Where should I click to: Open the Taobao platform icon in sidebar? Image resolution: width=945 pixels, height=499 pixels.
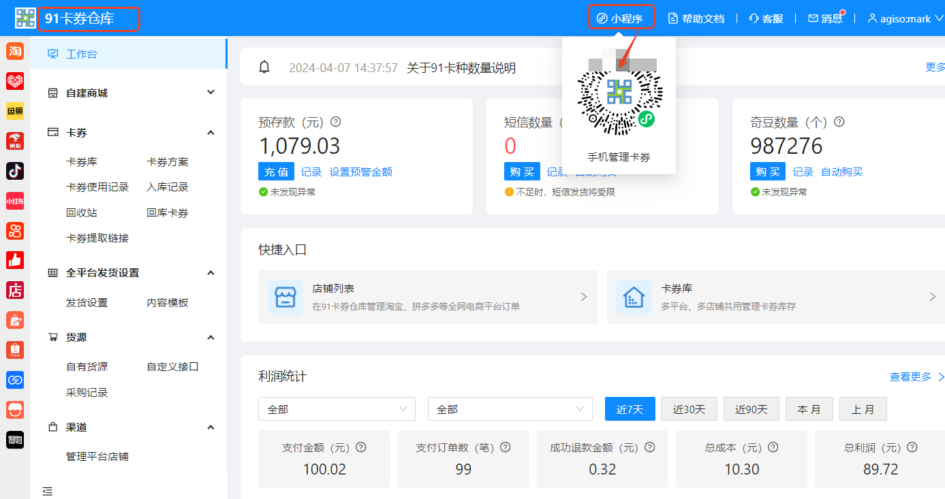coord(15,51)
